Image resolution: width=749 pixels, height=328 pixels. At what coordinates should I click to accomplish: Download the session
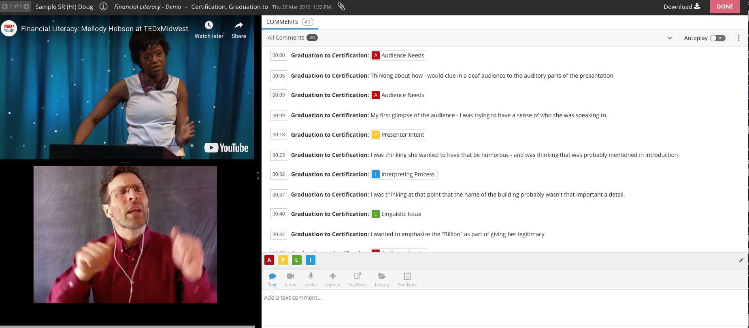tap(682, 6)
